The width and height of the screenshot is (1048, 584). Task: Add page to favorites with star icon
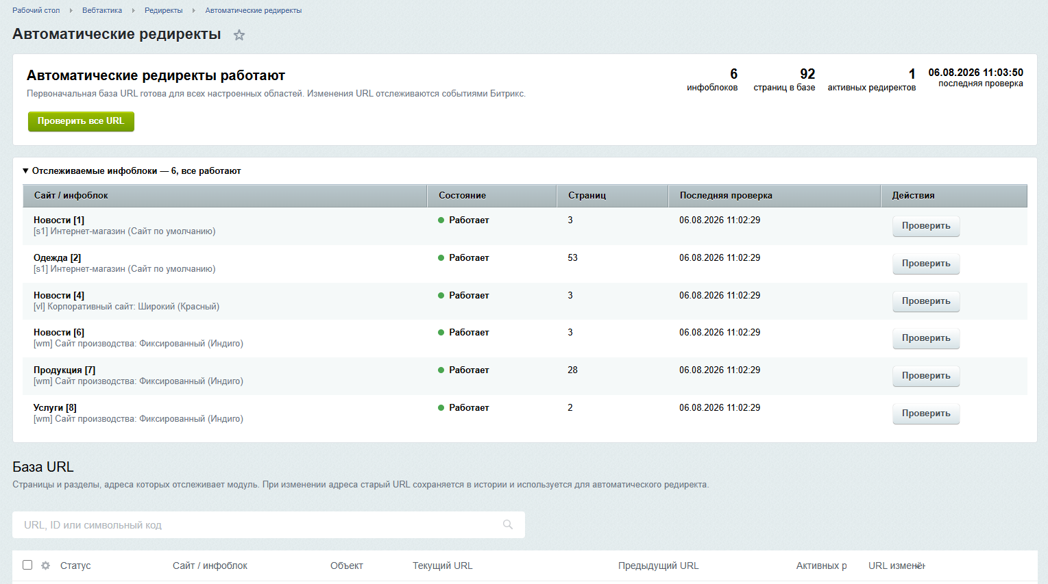[239, 35]
